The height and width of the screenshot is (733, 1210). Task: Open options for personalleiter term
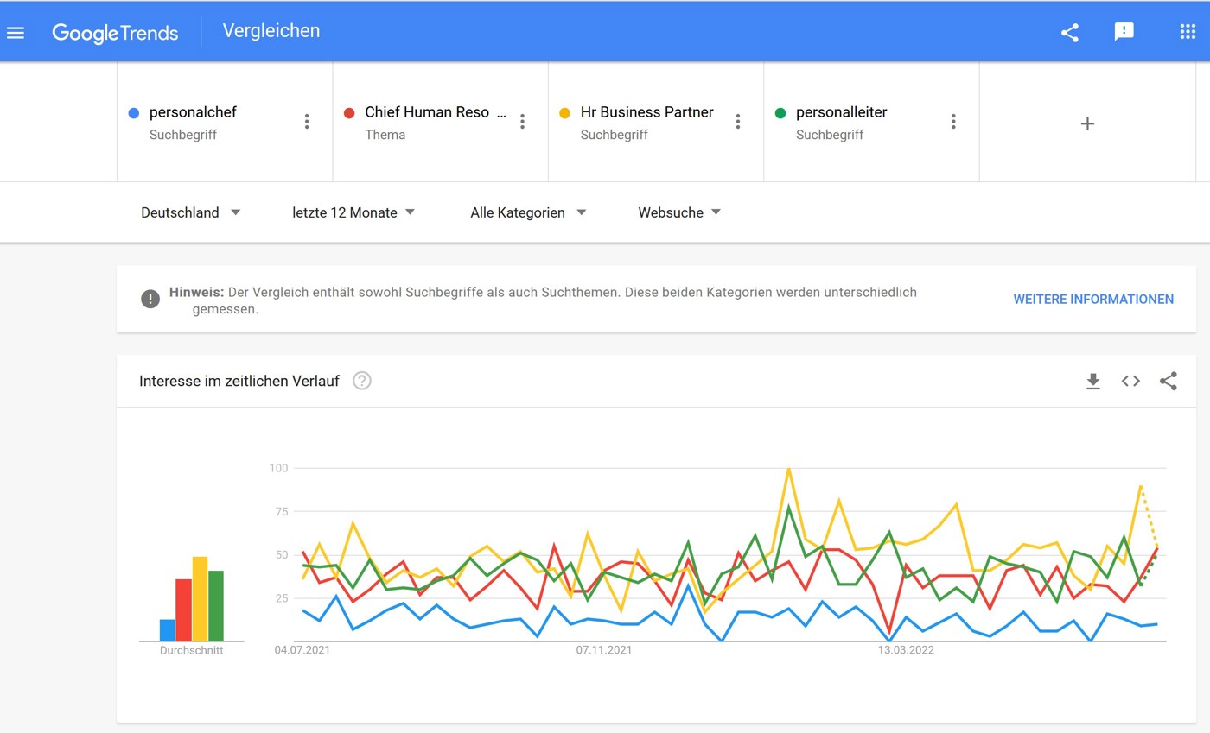953,122
